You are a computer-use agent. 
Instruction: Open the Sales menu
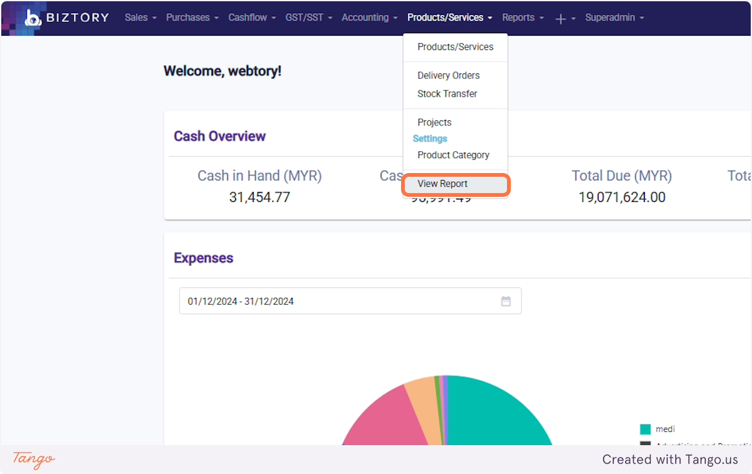click(x=140, y=18)
